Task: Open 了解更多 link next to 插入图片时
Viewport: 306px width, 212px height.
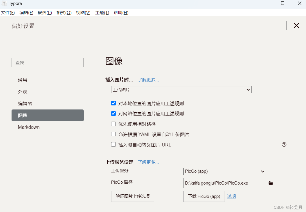Action: pos(148,80)
